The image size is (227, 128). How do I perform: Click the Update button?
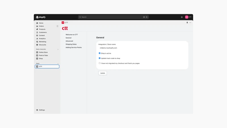pos(103,73)
